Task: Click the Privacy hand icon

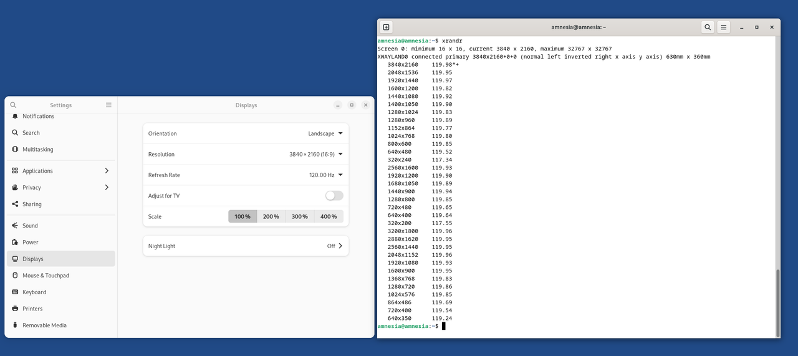Action: [x=15, y=188]
